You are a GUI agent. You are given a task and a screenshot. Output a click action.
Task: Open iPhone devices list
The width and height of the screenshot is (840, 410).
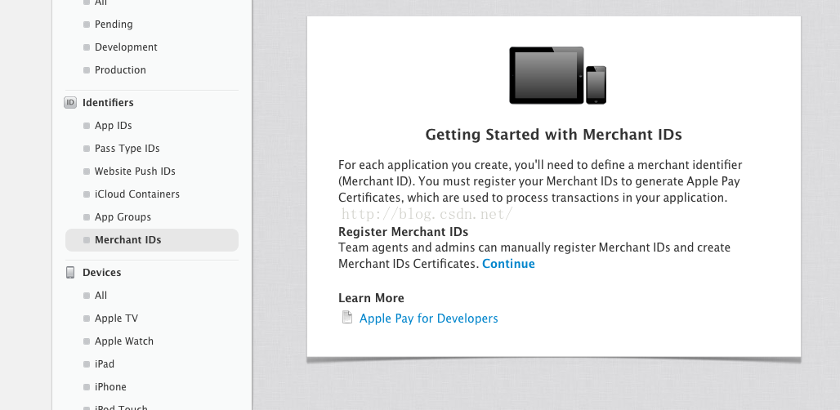tap(110, 387)
